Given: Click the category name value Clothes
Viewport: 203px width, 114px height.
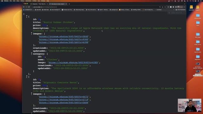Looking at the screenshot, I should (52, 60).
